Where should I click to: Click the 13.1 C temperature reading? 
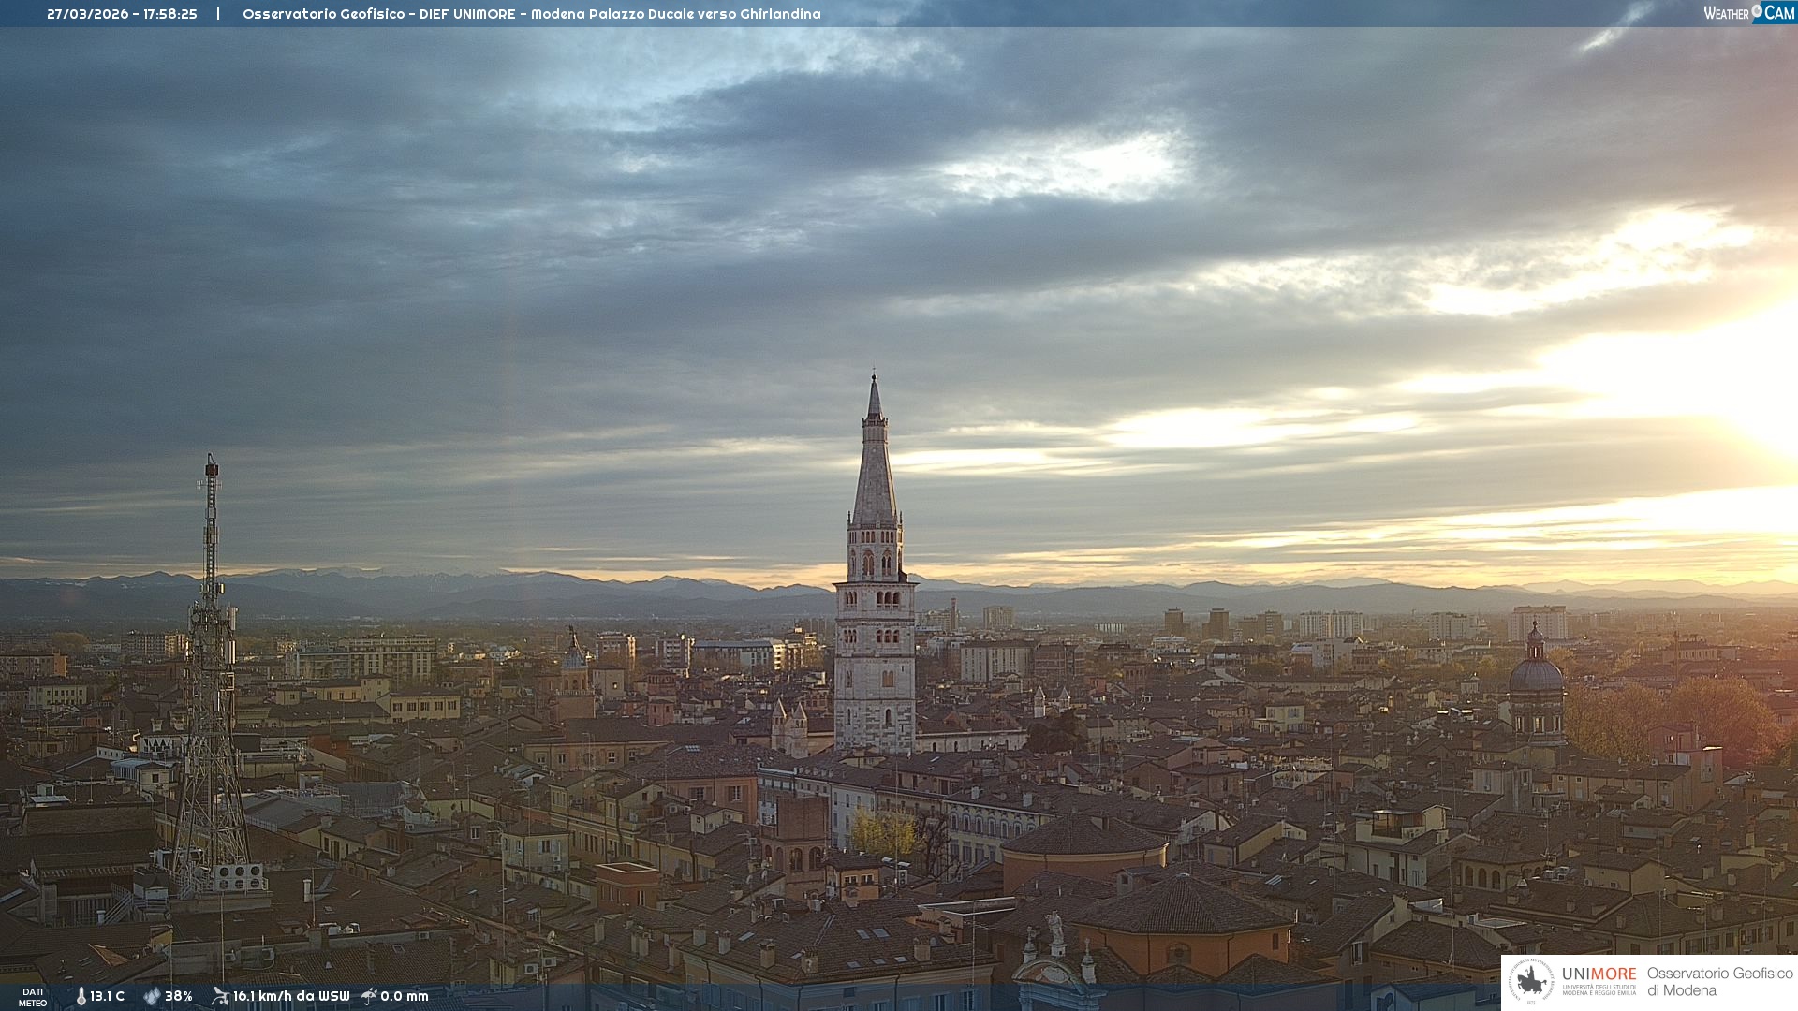(107, 997)
